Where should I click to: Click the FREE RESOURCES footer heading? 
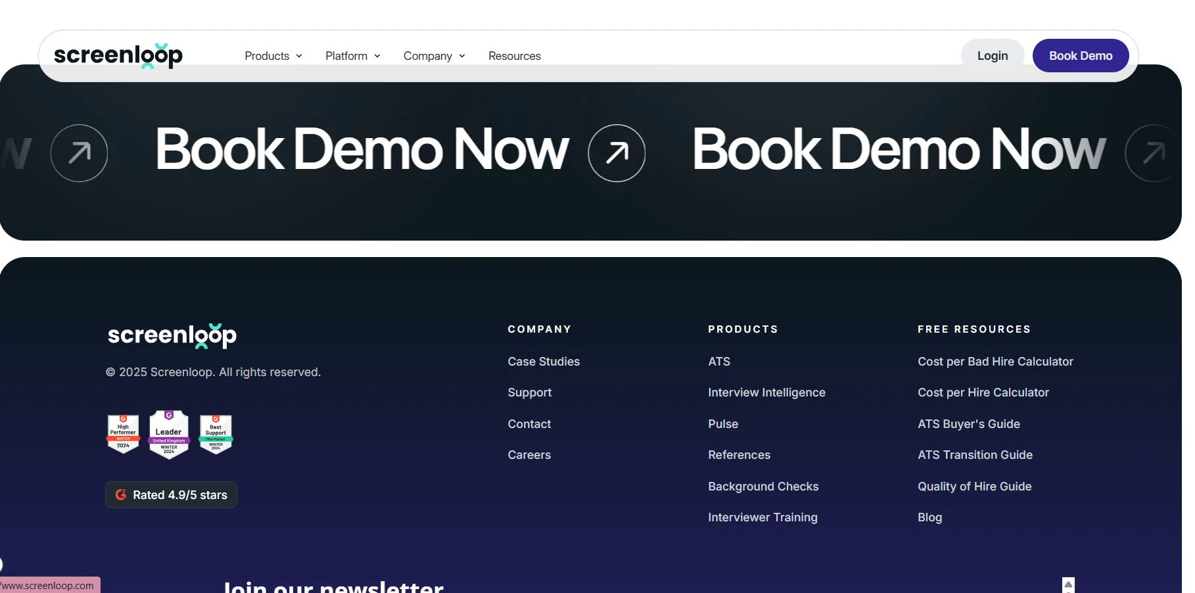pos(974,329)
